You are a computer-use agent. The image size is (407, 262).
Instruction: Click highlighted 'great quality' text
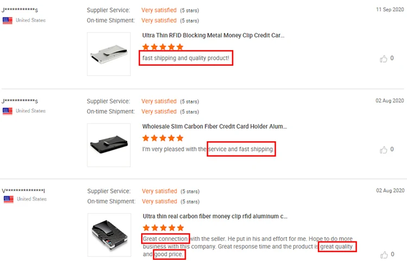click(x=337, y=247)
